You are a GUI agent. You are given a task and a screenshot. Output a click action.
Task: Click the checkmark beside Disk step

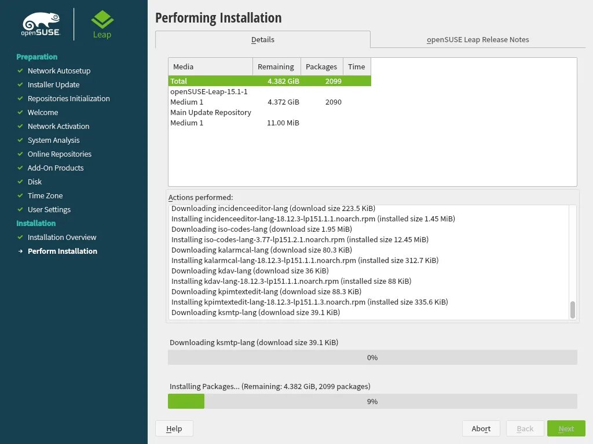[x=20, y=182]
